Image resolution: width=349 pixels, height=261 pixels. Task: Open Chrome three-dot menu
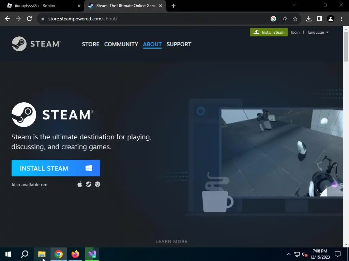342,19
